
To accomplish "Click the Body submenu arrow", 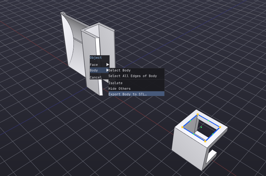I will [x=107, y=70].
